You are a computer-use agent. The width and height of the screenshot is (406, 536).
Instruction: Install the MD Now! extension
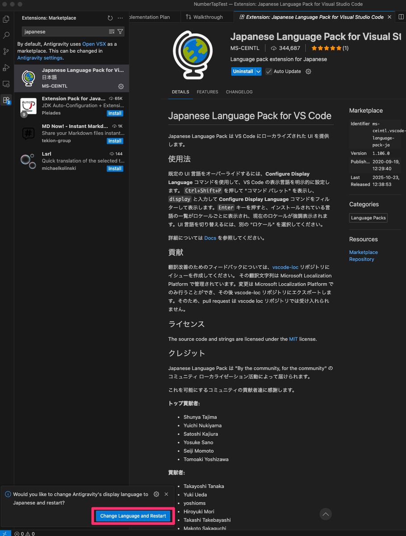(x=115, y=141)
